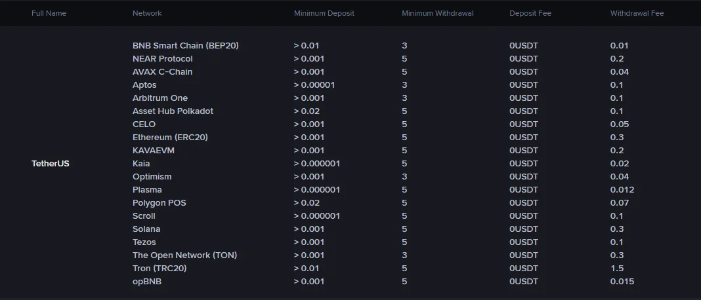Viewport: 701px width, 300px height.
Task: Click Ethereum withdrawal fee 0.3
Action: tap(617, 137)
